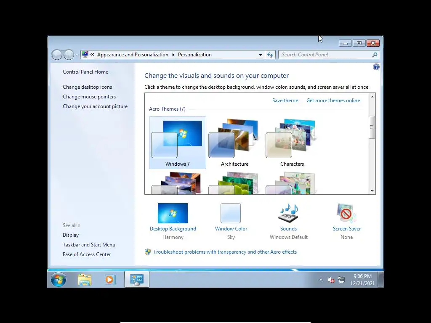431x323 pixels.
Task: Click the Save theme link
Action: point(285,101)
